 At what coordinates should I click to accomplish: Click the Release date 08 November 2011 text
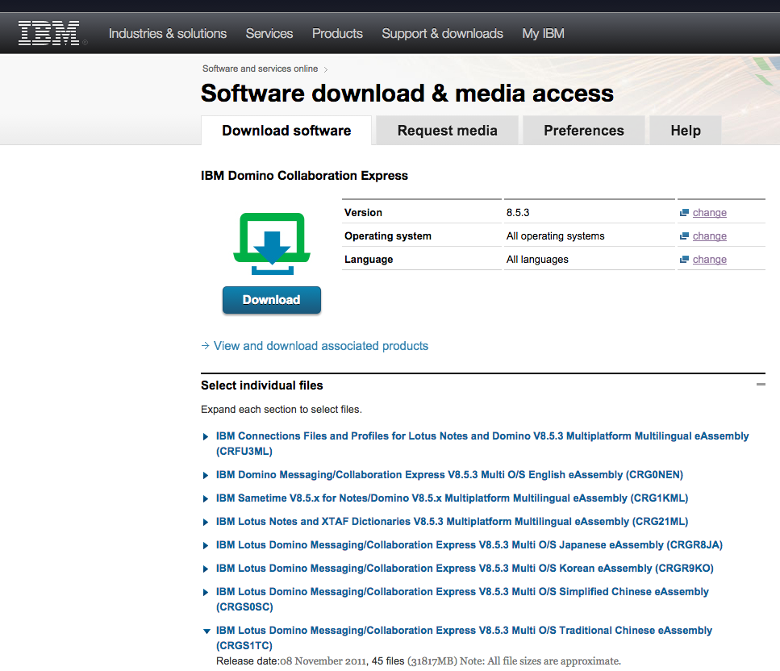coord(292,661)
